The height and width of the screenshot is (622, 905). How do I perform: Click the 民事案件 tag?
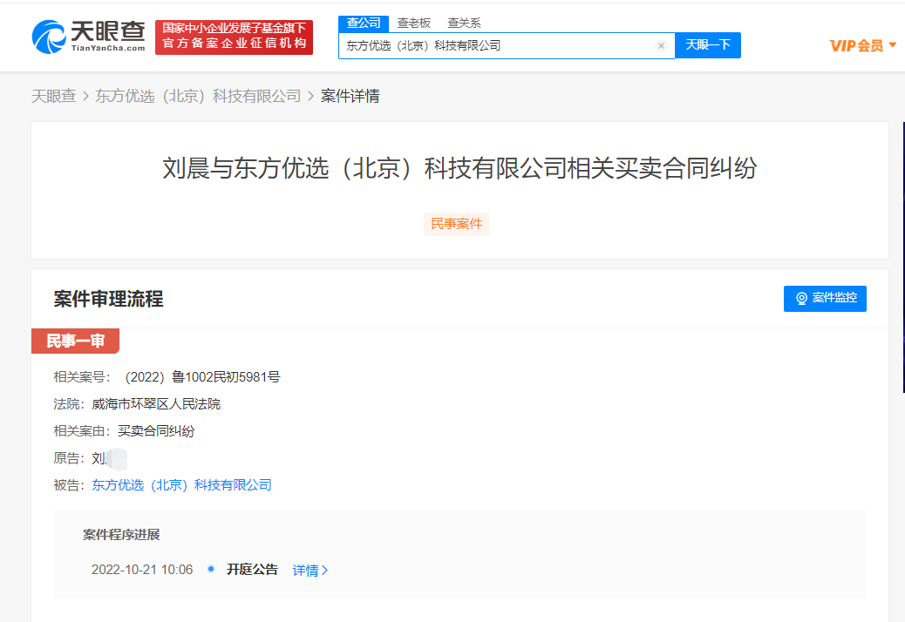tap(456, 224)
